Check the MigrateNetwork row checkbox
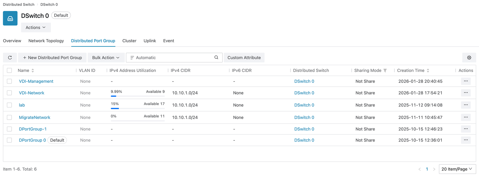Viewport: 479px width, 177px height. [9, 117]
